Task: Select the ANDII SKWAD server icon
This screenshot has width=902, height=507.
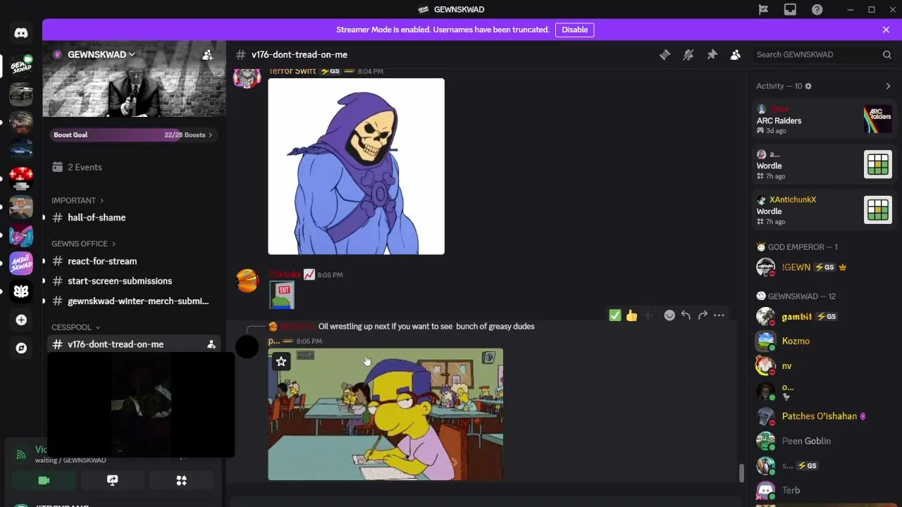Action: point(21,263)
